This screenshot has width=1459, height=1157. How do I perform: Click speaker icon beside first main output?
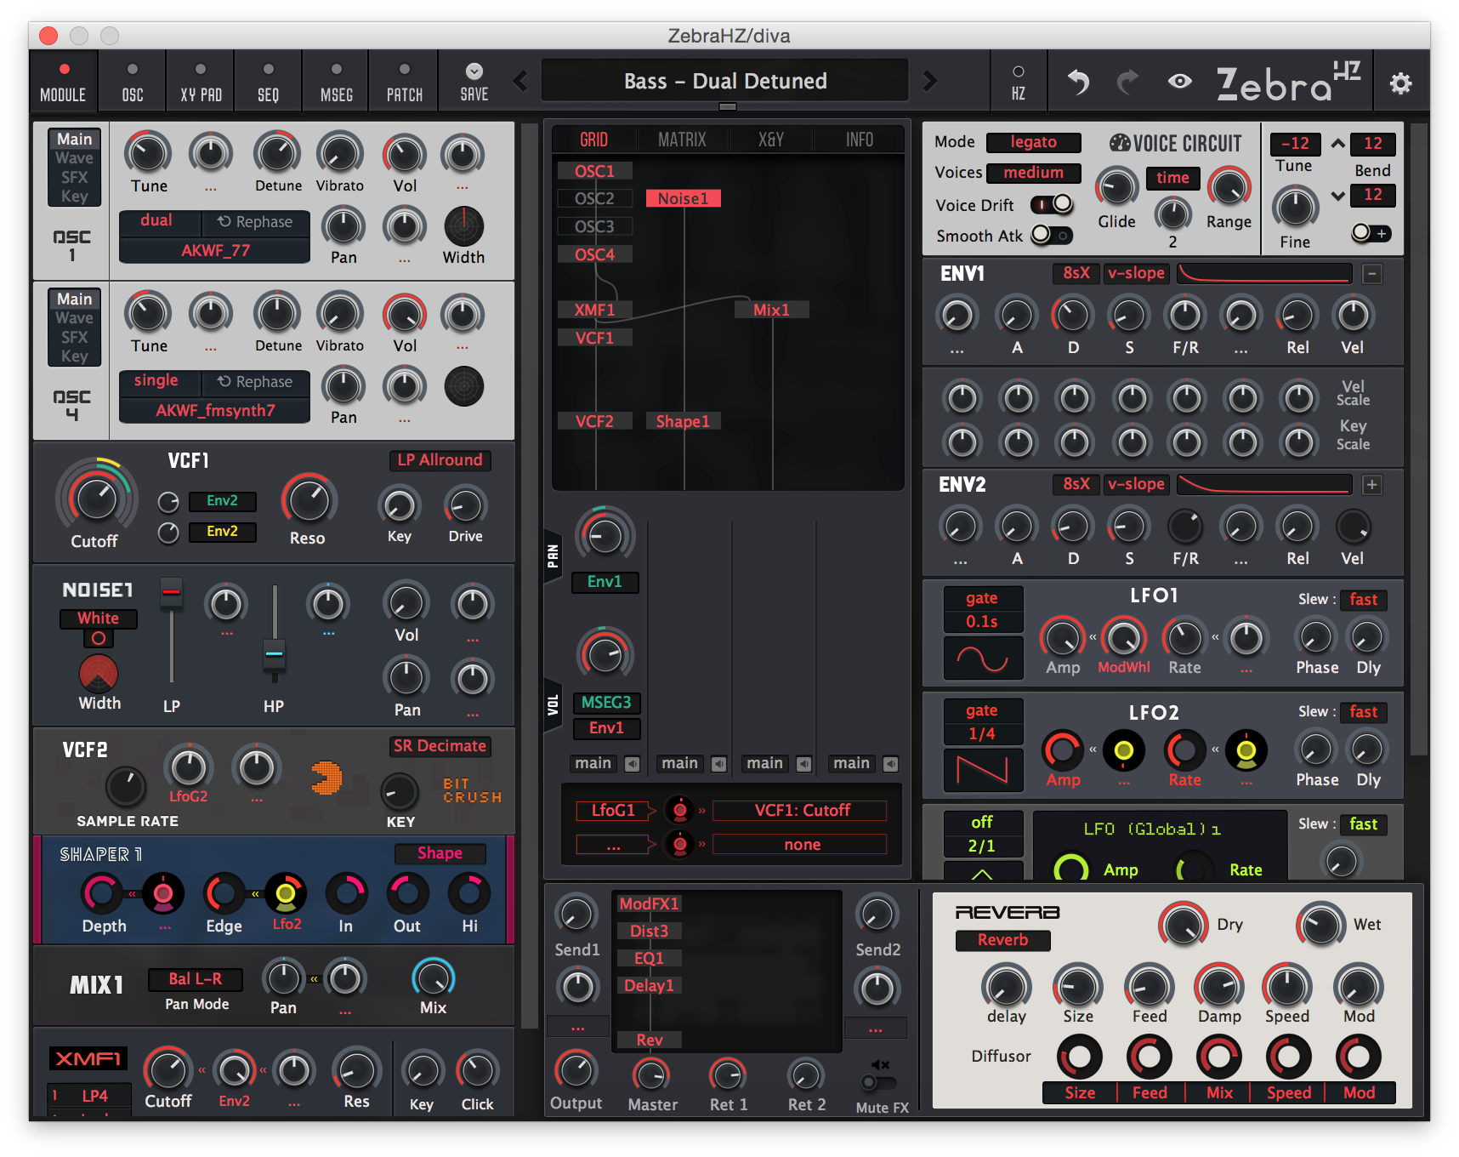(633, 764)
